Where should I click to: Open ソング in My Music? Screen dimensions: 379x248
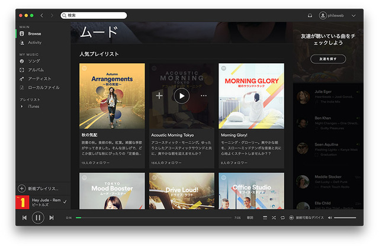[34, 61]
